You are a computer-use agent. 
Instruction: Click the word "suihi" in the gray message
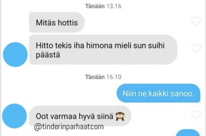pyautogui.click(x=156, y=45)
